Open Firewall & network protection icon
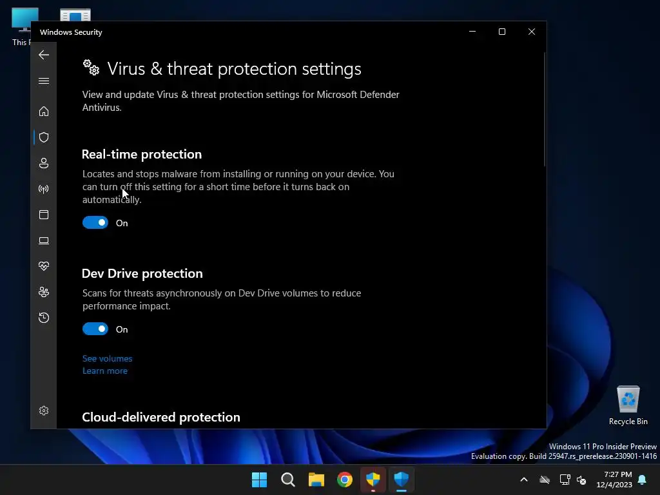Viewport: 660px width, 495px height. pos(44,189)
